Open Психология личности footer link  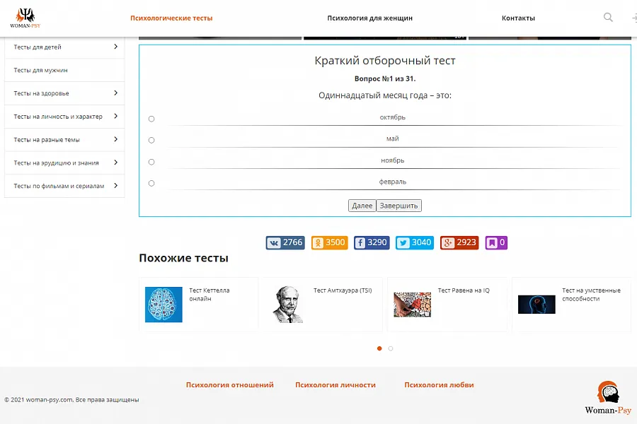point(335,384)
